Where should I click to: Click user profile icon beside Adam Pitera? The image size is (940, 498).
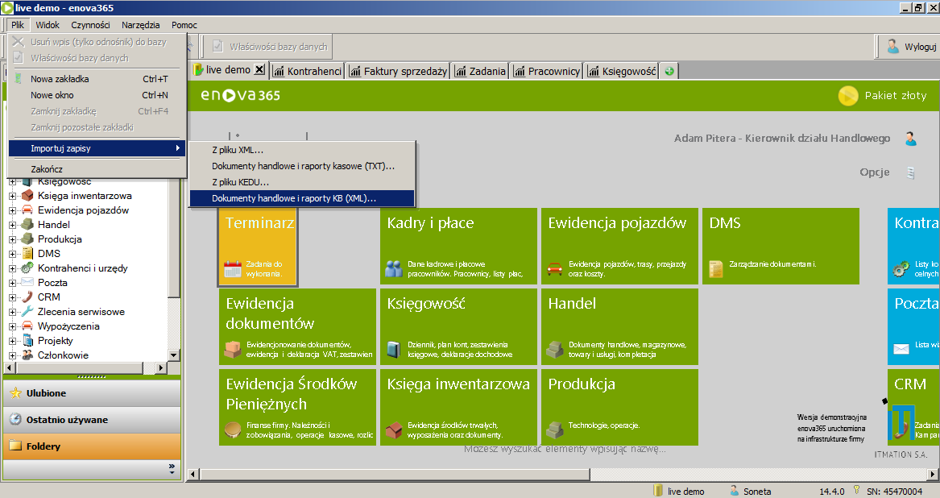(x=910, y=139)
